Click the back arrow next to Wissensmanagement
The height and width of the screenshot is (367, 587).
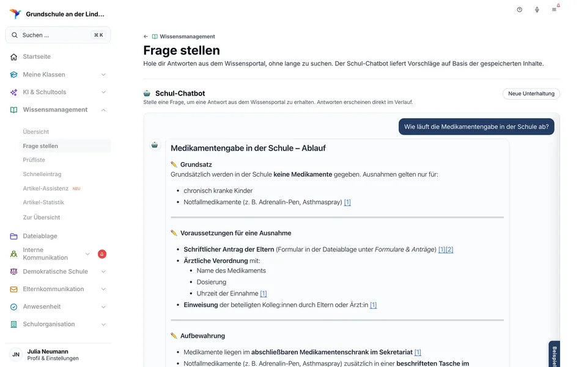[x=146, y=37]
